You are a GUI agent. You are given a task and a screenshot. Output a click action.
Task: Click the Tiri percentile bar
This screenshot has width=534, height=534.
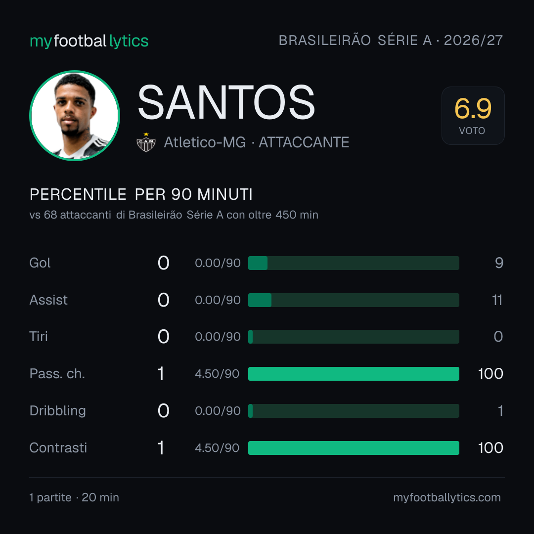coord(354,337)
